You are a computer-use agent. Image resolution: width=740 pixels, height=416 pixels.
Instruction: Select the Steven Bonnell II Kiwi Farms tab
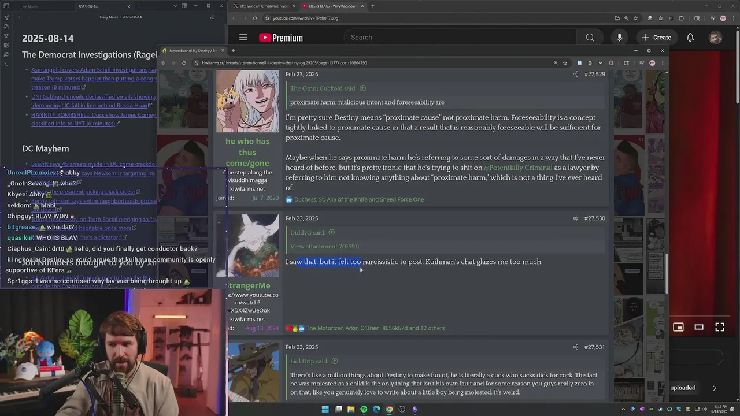point(193,50)
